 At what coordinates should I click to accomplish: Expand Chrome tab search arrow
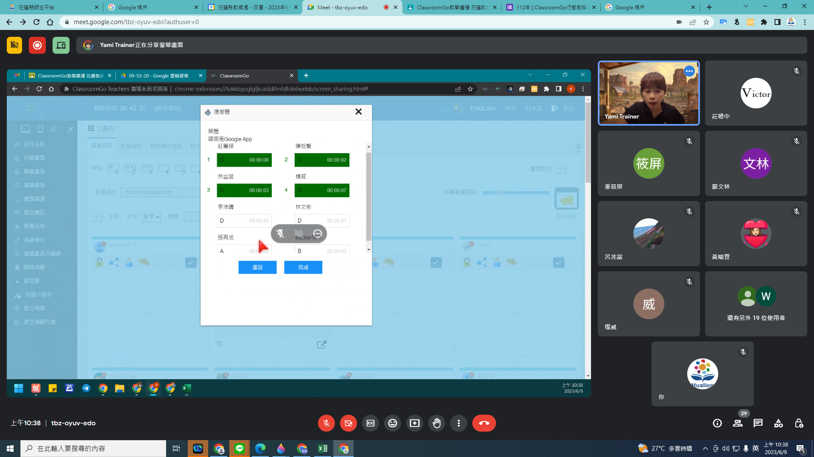(745, 7)
